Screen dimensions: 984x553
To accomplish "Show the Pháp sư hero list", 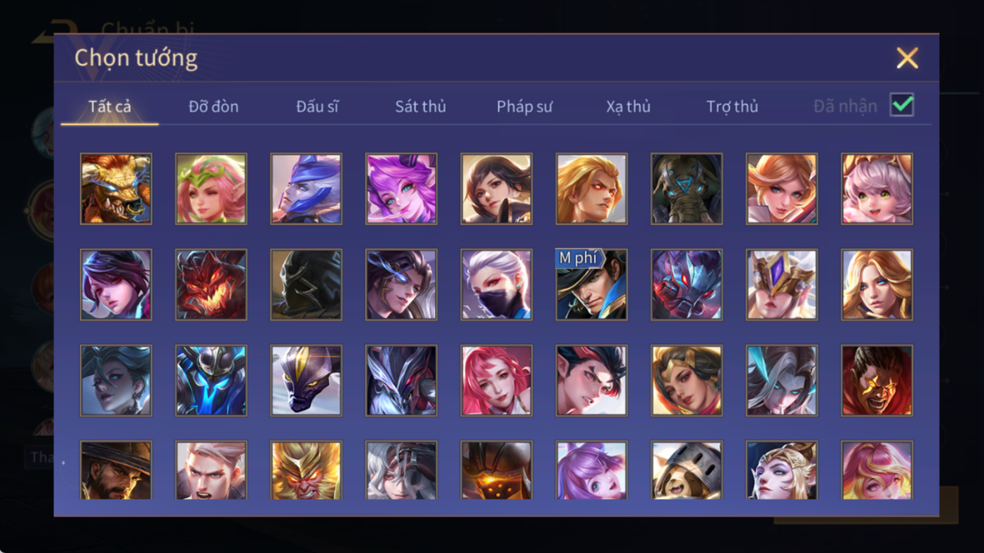I will click(525, 107).
